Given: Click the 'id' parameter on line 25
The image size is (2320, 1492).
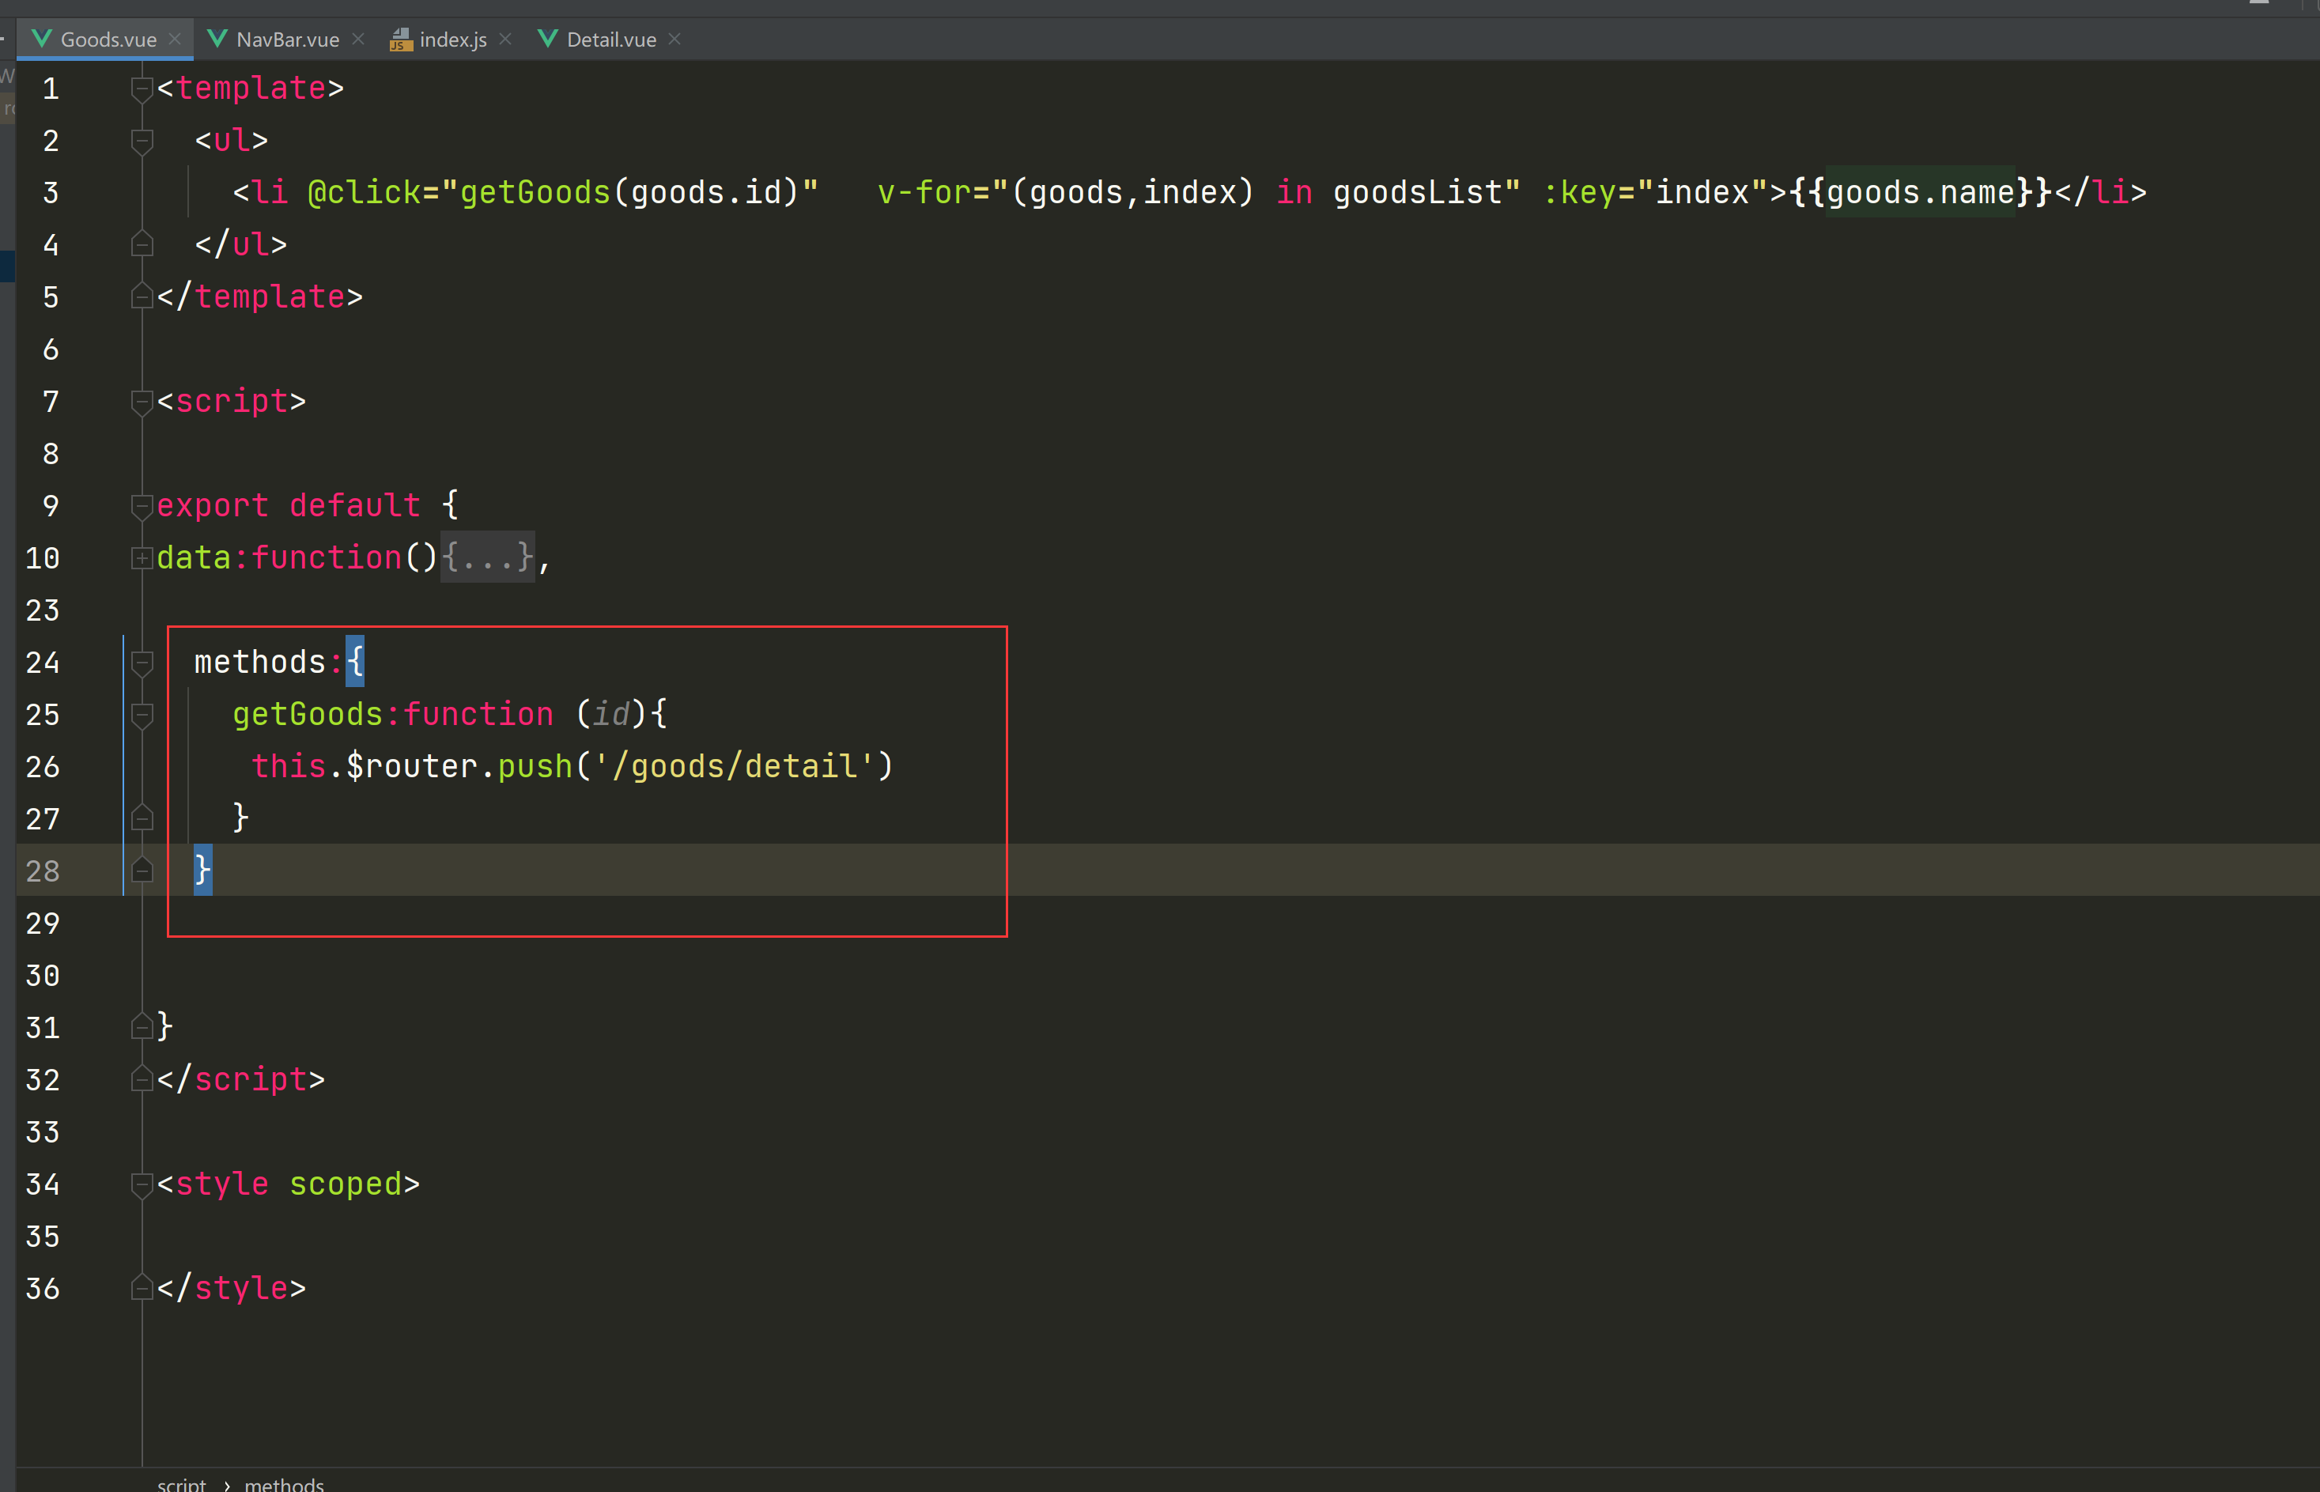Looking at the screenshot, I should (x=611, y=714).
